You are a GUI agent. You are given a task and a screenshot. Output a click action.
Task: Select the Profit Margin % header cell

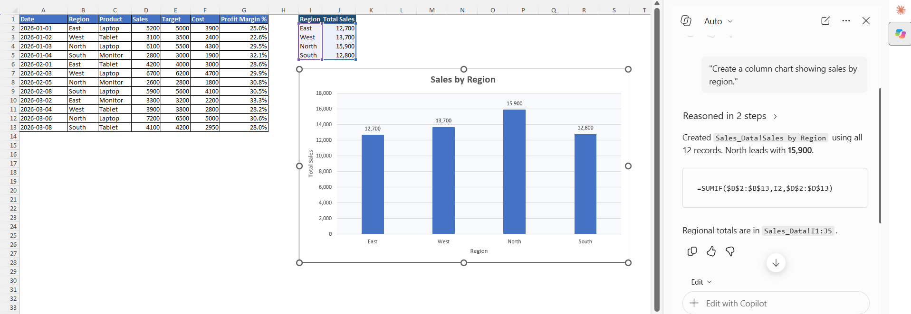(x=244, y=19)
